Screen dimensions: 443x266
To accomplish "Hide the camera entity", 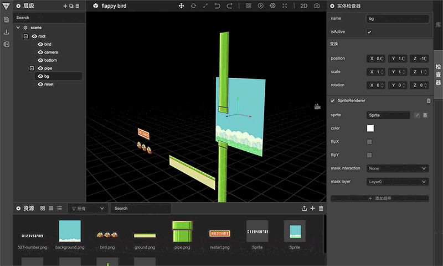I will pos(40,52).
